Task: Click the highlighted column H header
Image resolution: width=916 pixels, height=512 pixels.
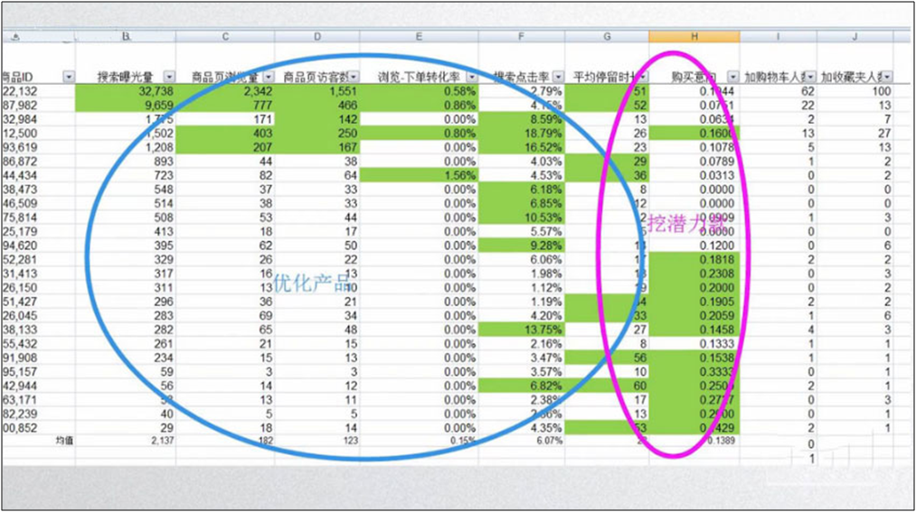Action: coord(694,37)
